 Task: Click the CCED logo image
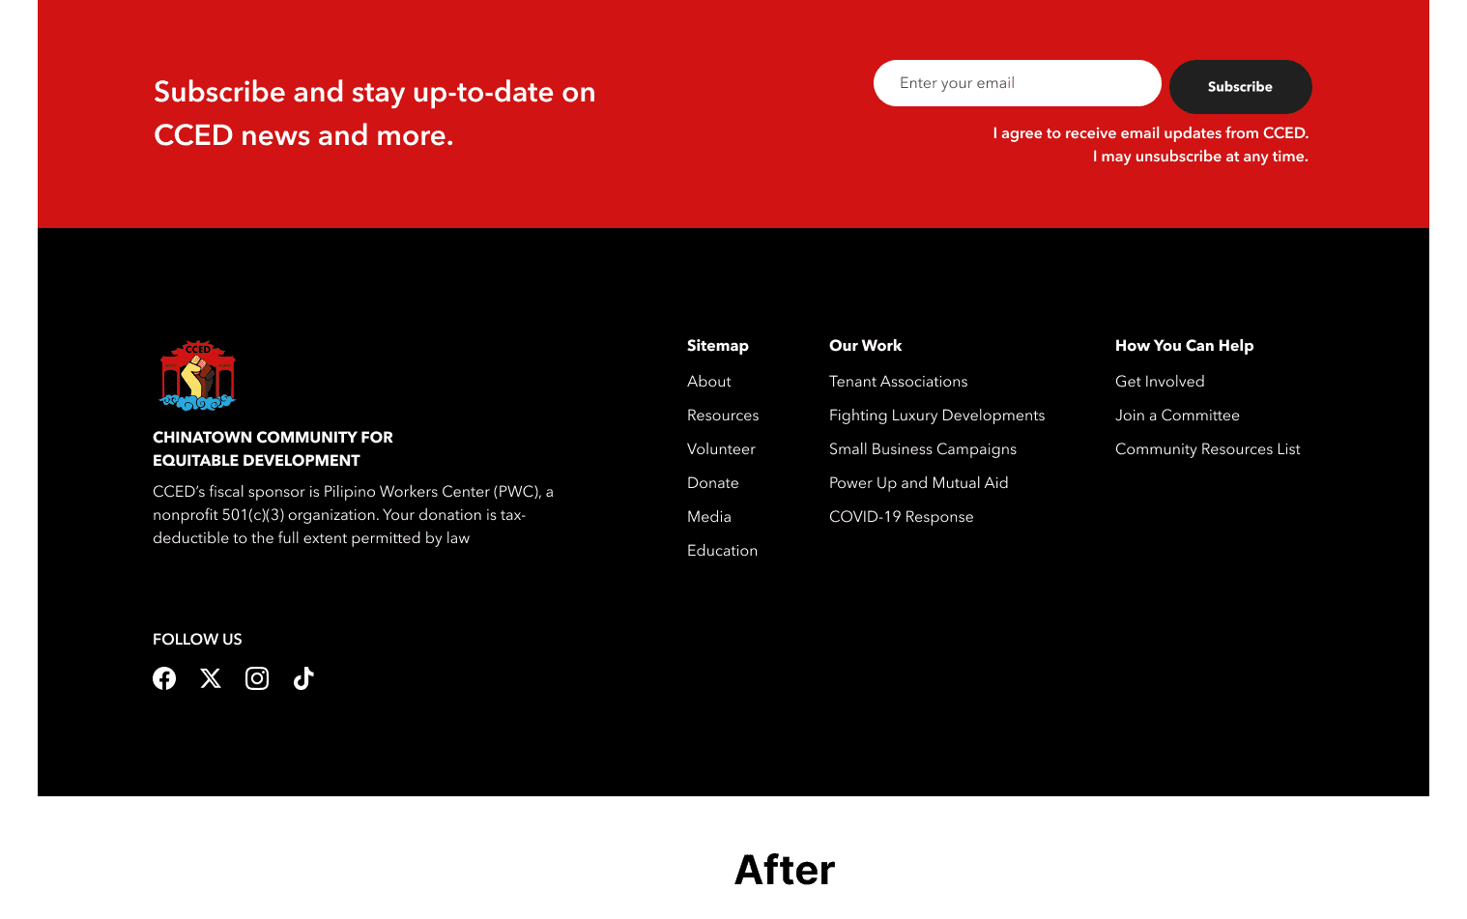pos(198,376)
